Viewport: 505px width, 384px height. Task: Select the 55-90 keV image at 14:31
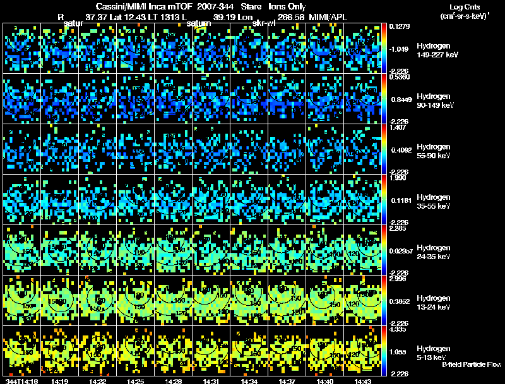pos(211,149)
